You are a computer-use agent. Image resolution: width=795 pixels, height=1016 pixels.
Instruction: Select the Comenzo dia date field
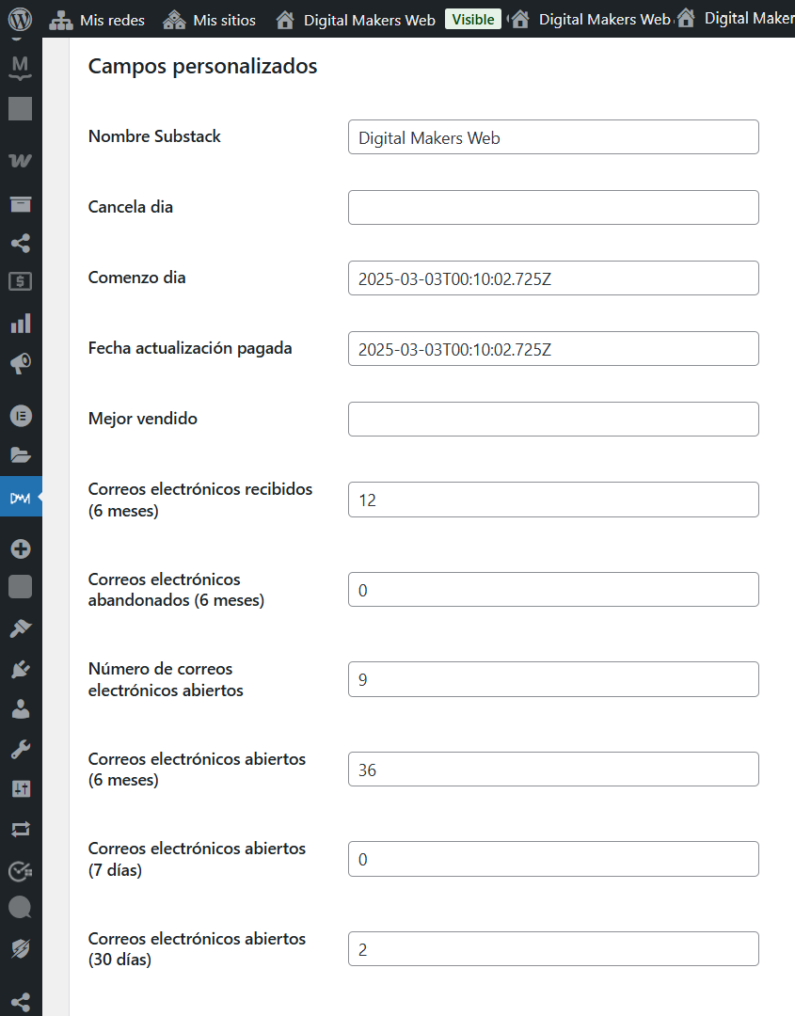click(553, 278)
